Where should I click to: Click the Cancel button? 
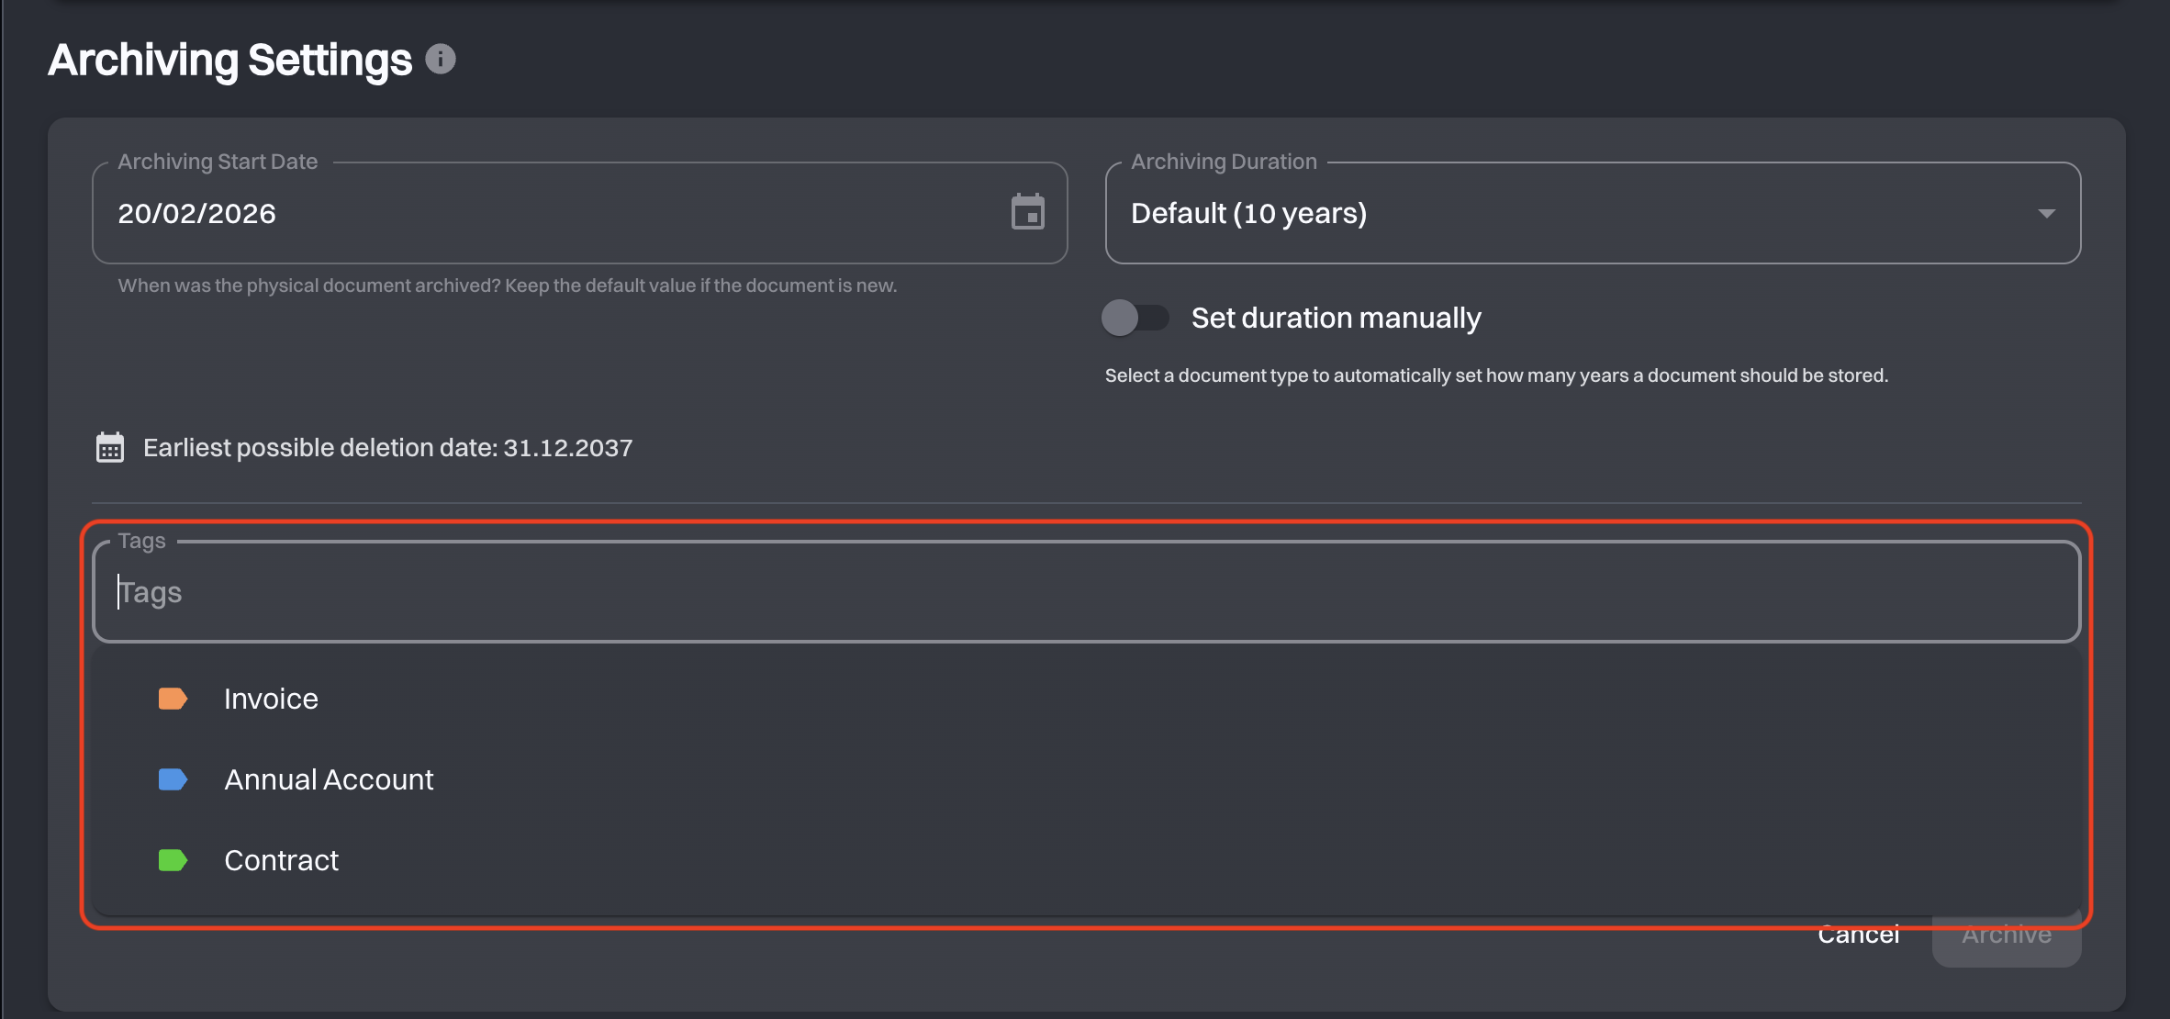point(1859,935)
